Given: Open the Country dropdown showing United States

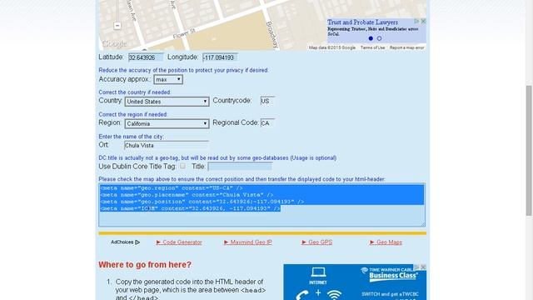Looking at the screenshot, I should pyautogui.click(x=167, y=102).
